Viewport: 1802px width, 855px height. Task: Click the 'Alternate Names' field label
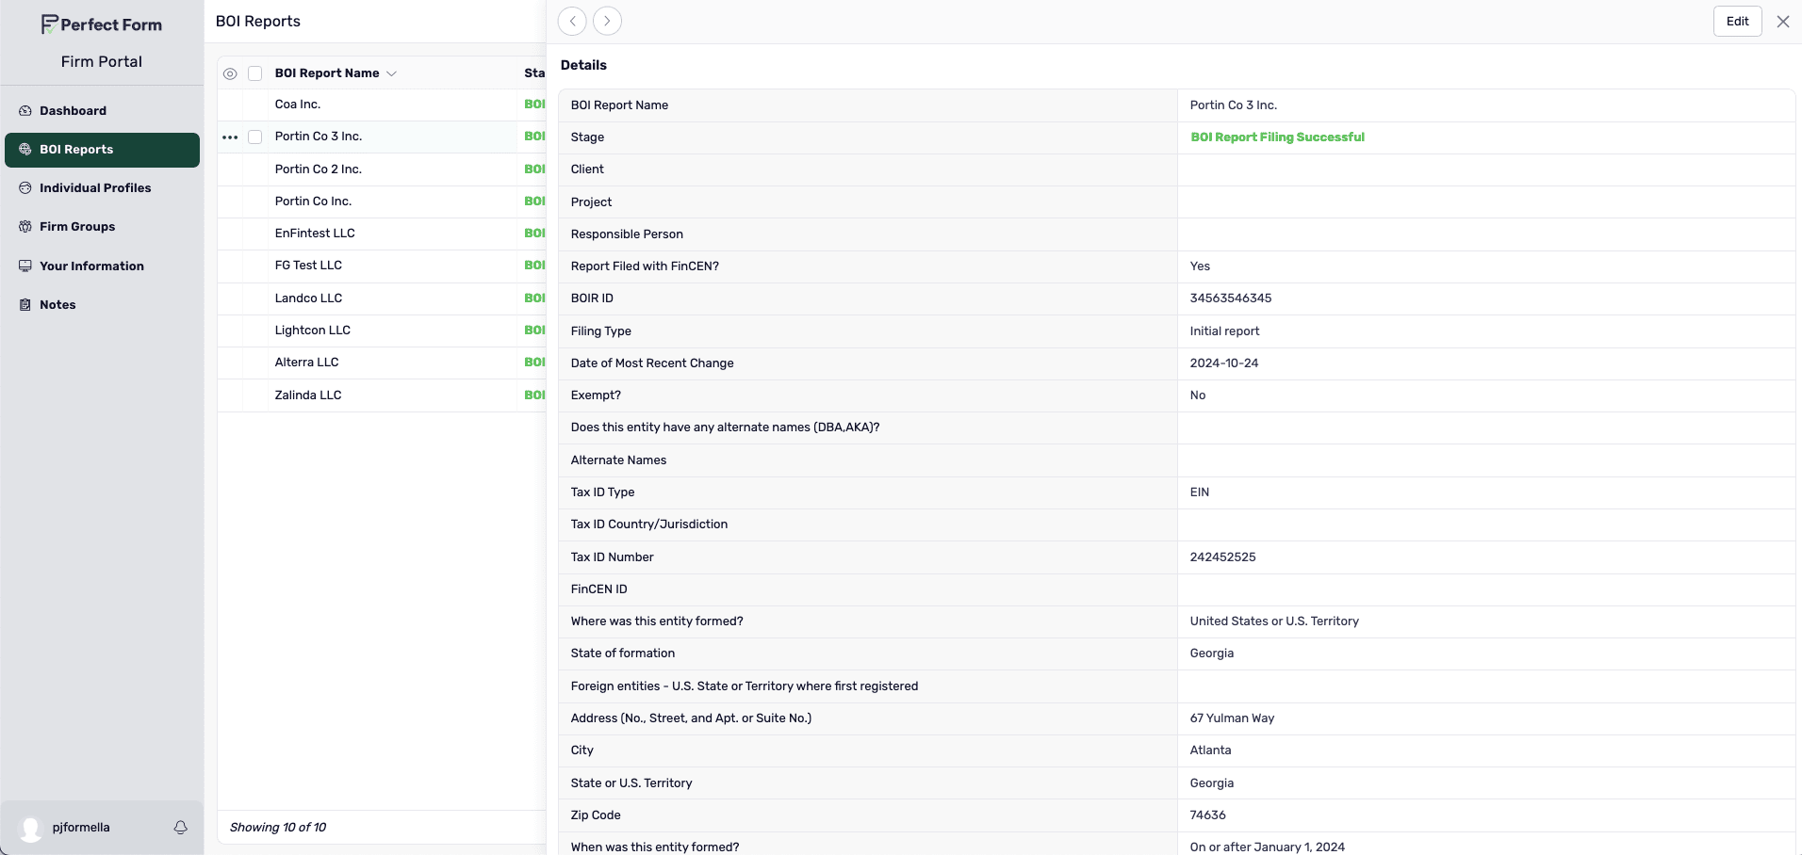(x=618, y=460)
